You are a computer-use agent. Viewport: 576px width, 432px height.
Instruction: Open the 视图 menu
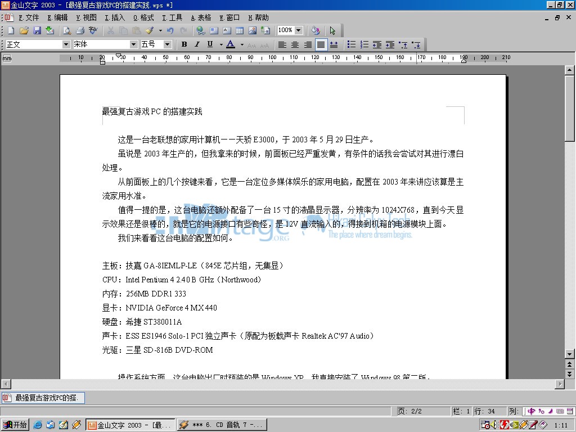(86, 17)
